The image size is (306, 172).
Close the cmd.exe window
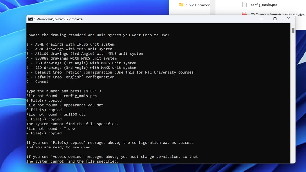click(x=289, y=19)
